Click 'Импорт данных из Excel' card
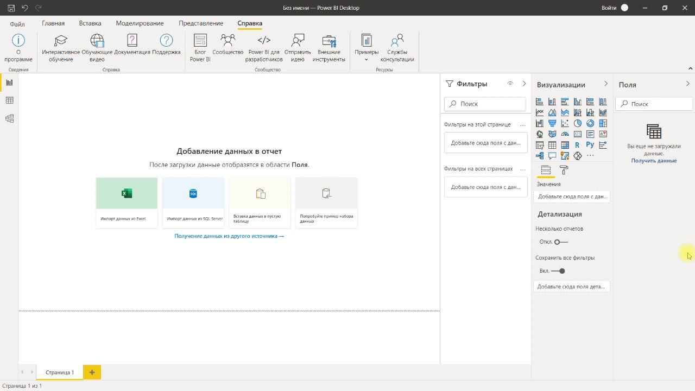695x391 pixels. pyautogui.click(x=127, y=202)
